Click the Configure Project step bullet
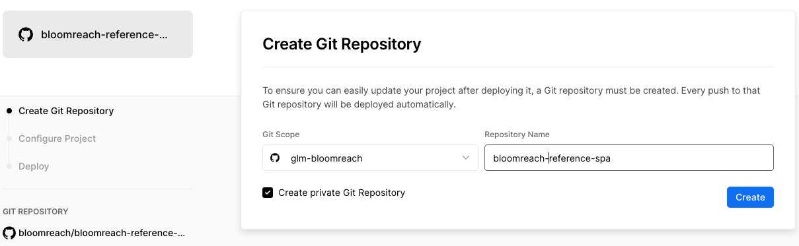 9,138
